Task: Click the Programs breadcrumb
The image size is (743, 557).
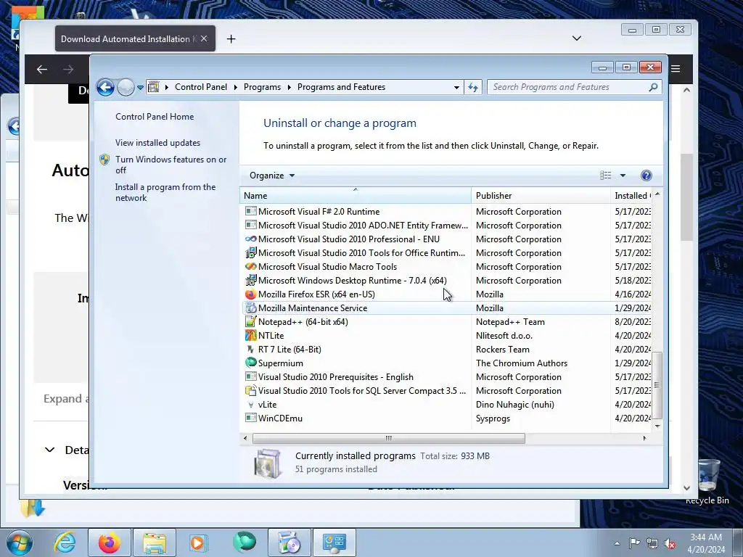Action: tap(262, 87)
